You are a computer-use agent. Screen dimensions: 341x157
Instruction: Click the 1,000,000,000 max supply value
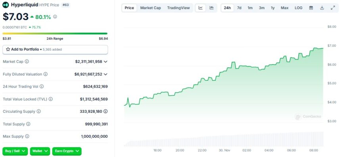click(94, 136)
